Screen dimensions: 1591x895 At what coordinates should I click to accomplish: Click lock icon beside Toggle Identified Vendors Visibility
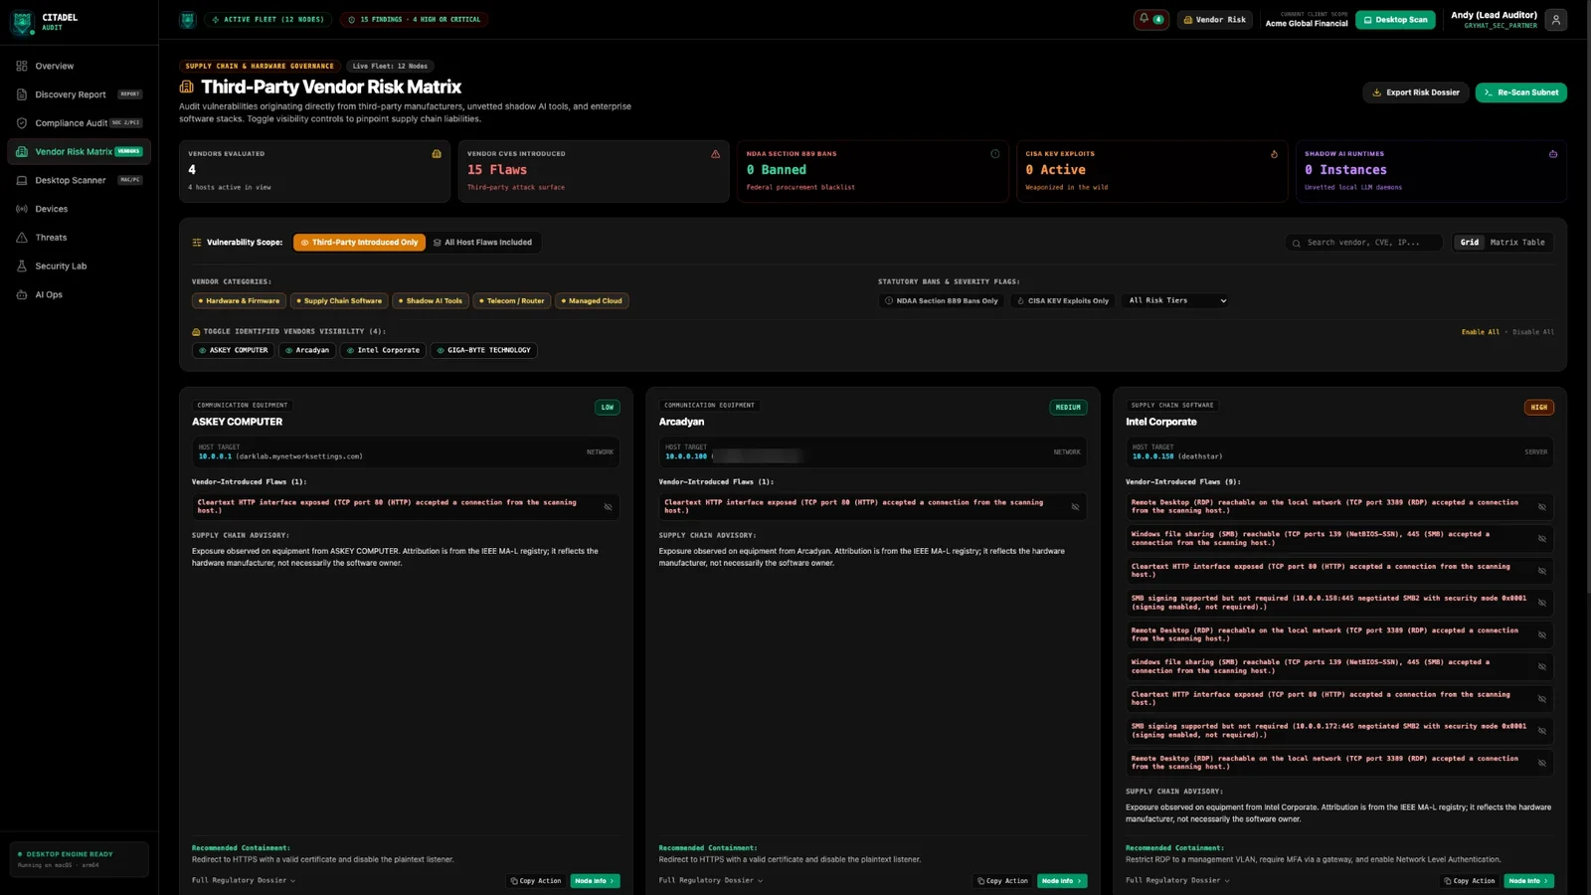coord(196,332)
